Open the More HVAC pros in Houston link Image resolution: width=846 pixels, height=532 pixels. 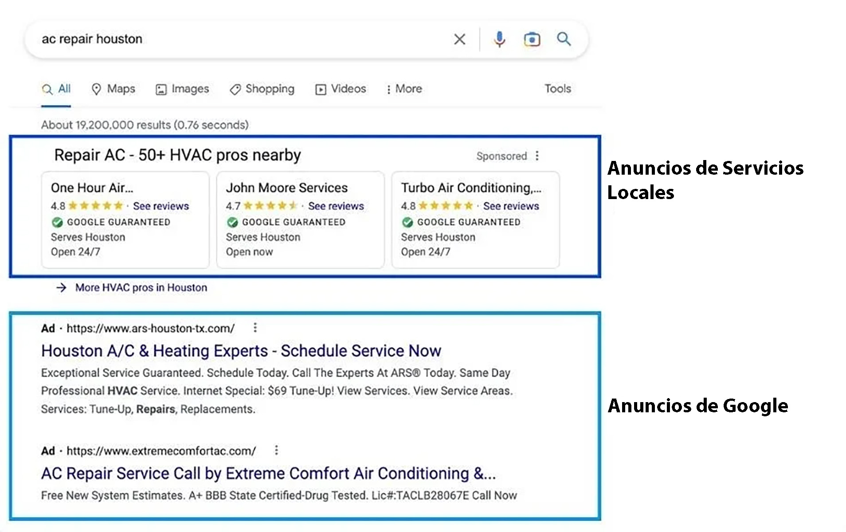pyautogui.click(x=141, y=288)
